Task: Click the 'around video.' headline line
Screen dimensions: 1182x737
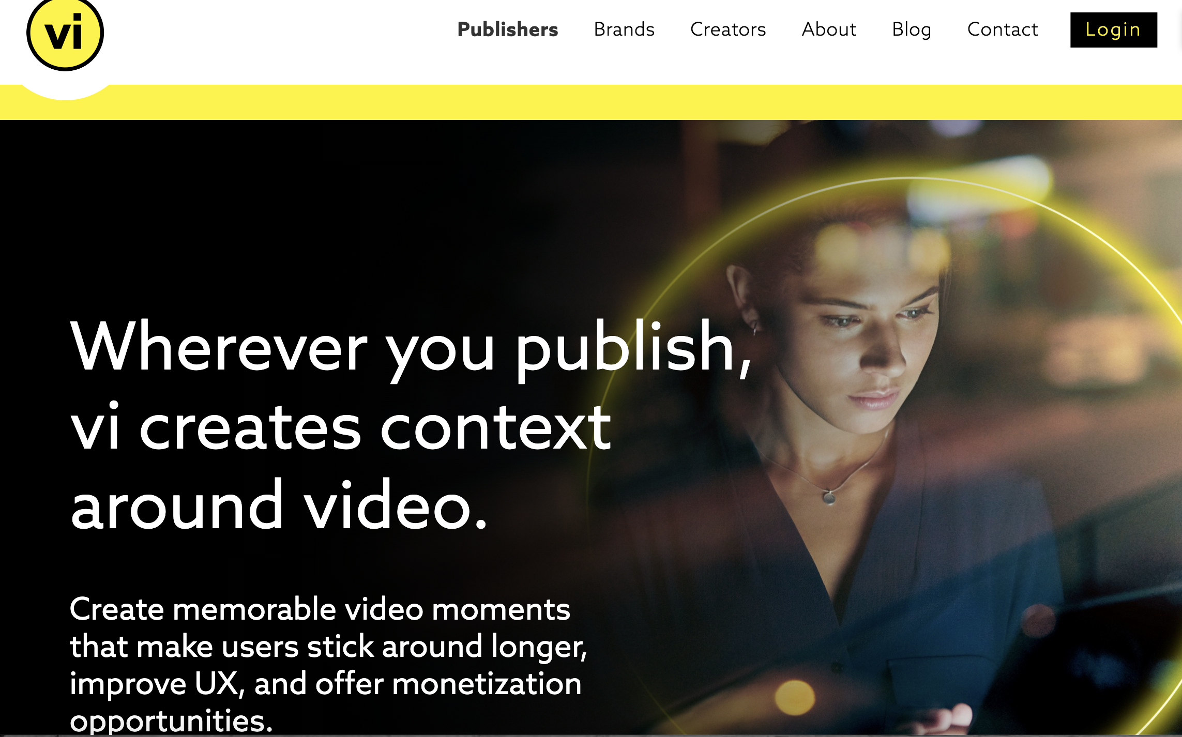Action: pos(279,506)
